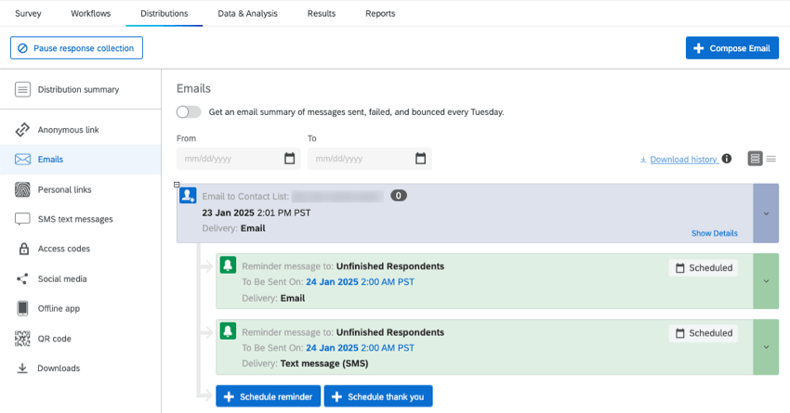Open the Anonymous link section
Viewport: 790px width, 413px height.
point(67,130)
